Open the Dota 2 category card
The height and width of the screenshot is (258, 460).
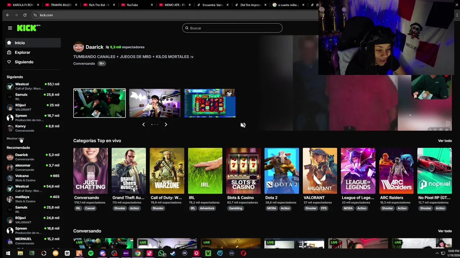point(281,171)
